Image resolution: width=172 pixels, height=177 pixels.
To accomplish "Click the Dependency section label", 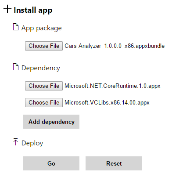I will point(41,68).
